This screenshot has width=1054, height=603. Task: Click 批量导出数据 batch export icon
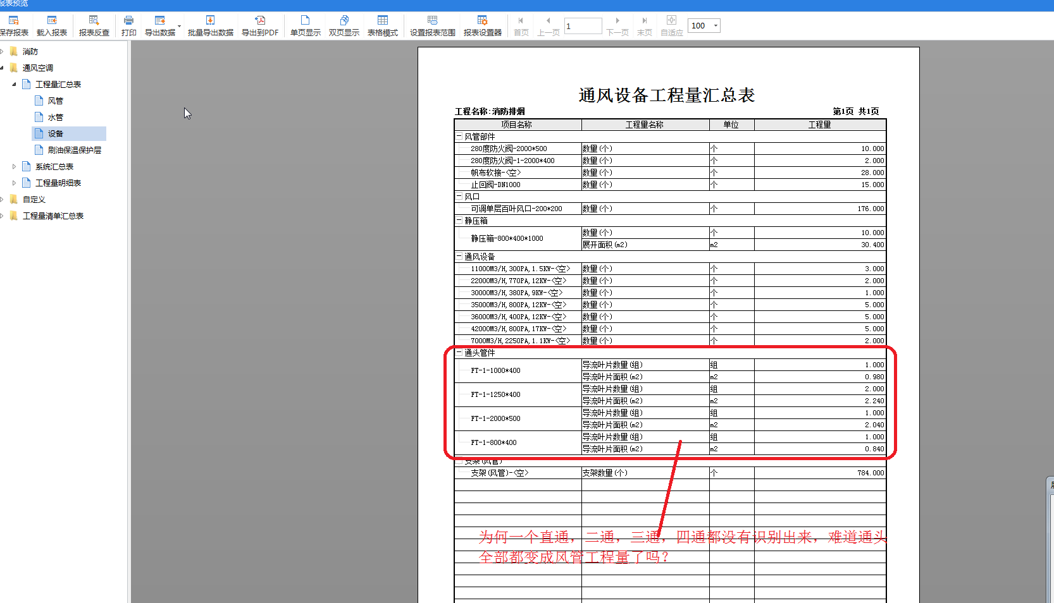(210, 26)
